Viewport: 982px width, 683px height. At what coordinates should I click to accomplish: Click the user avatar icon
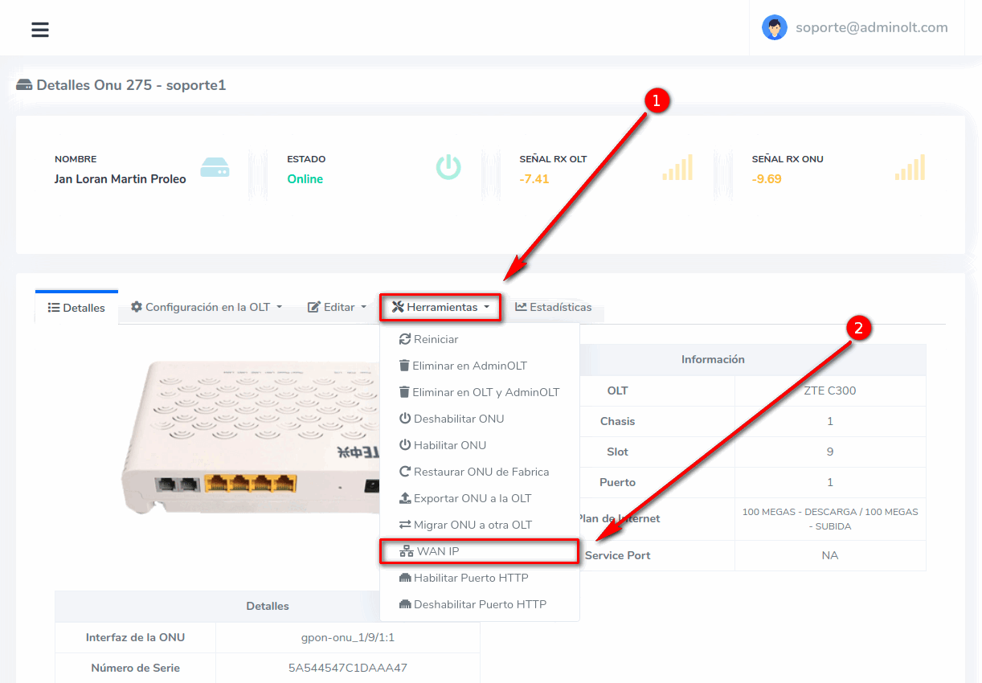tap(774, 27)
